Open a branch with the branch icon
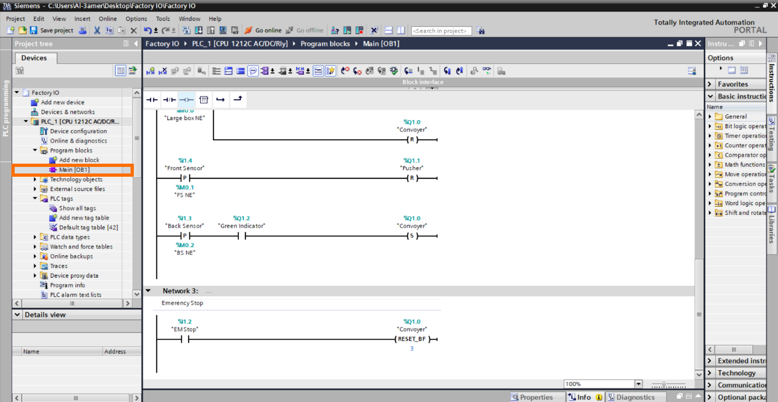 click(x=220, y=99)
